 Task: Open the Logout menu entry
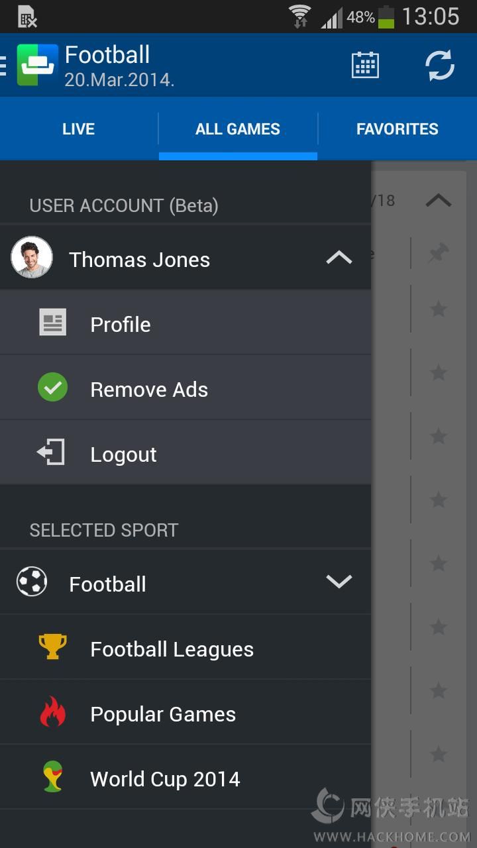[x=124, y=454]
